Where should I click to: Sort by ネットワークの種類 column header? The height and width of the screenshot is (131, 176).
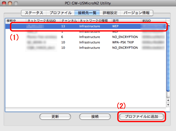point(95,21)
